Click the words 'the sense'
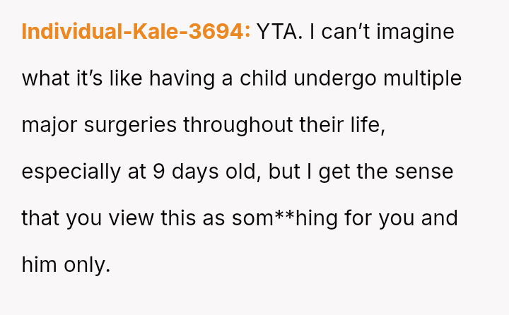509x315 pixels. click(x=406, y=172)
